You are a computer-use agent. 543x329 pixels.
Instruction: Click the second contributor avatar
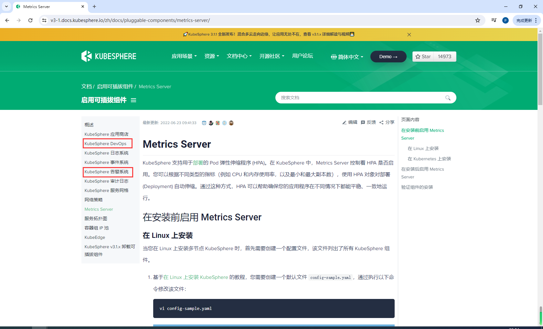click(x=211, y=123)
